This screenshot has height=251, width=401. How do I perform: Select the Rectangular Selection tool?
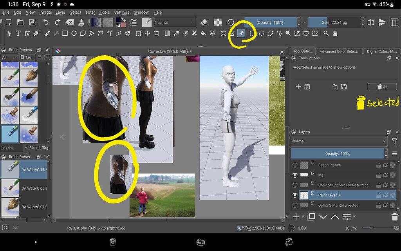(251, 33)
